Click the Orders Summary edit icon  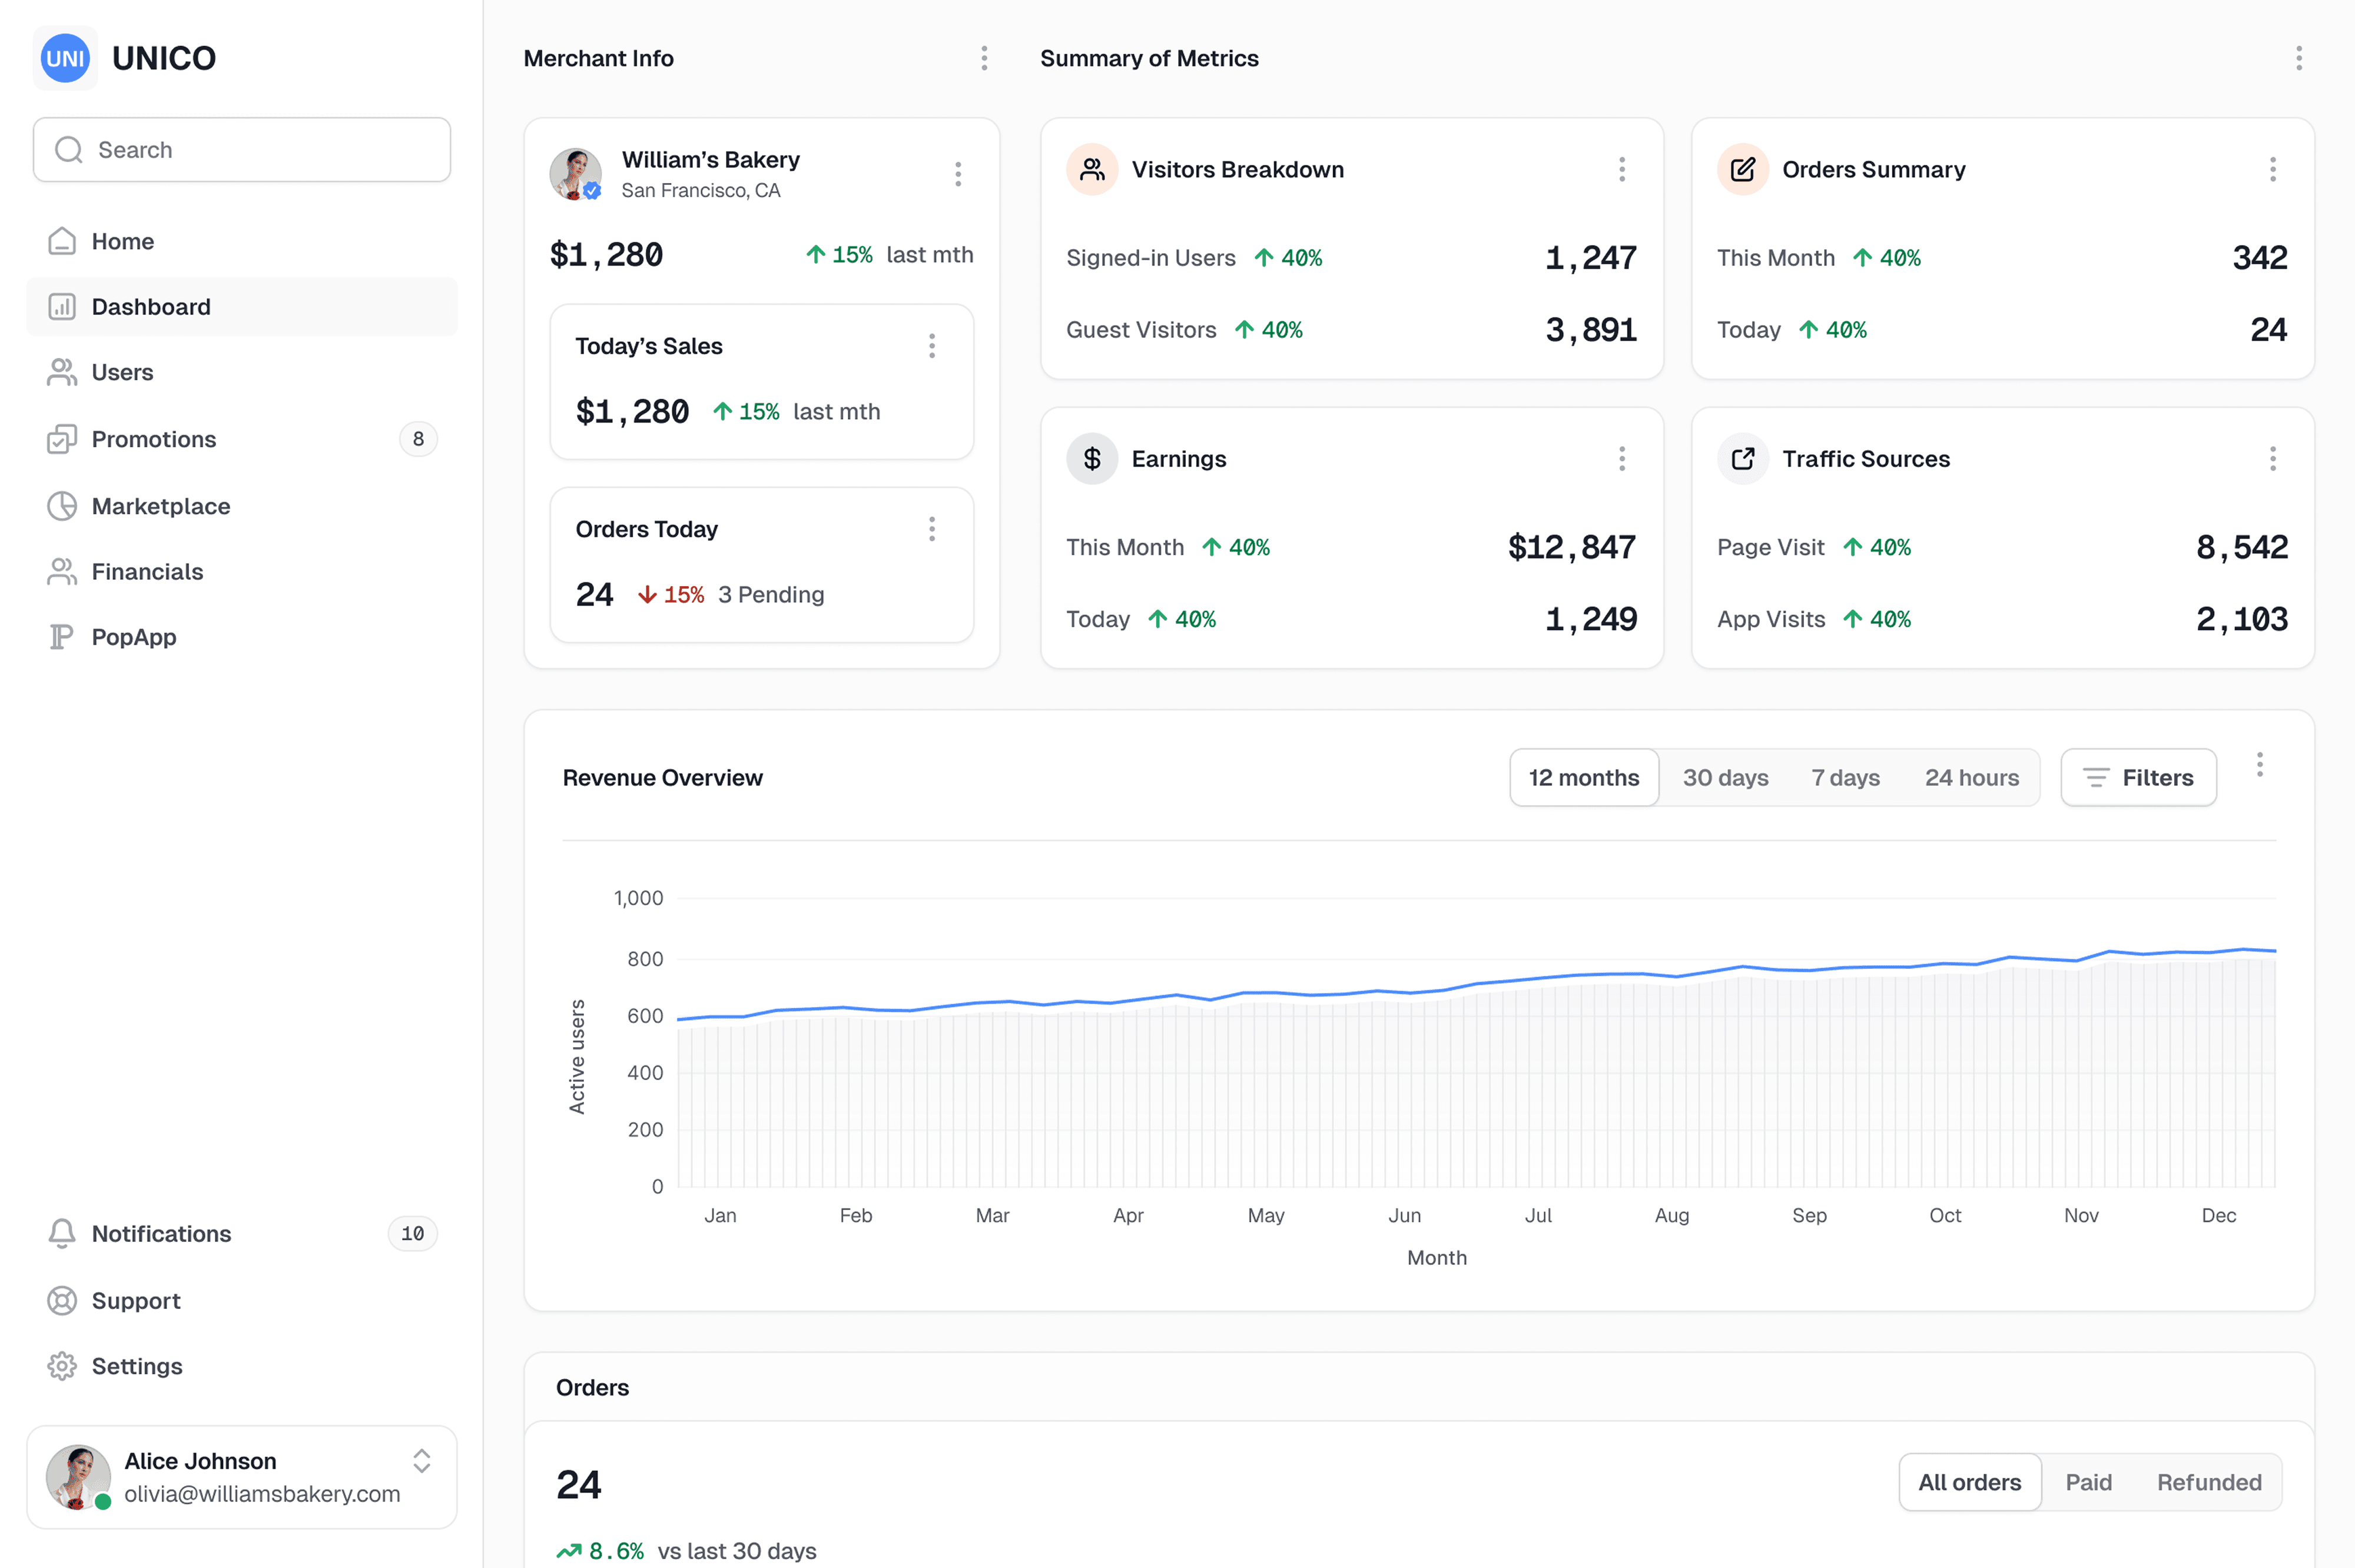click(x=1742, y=170)
